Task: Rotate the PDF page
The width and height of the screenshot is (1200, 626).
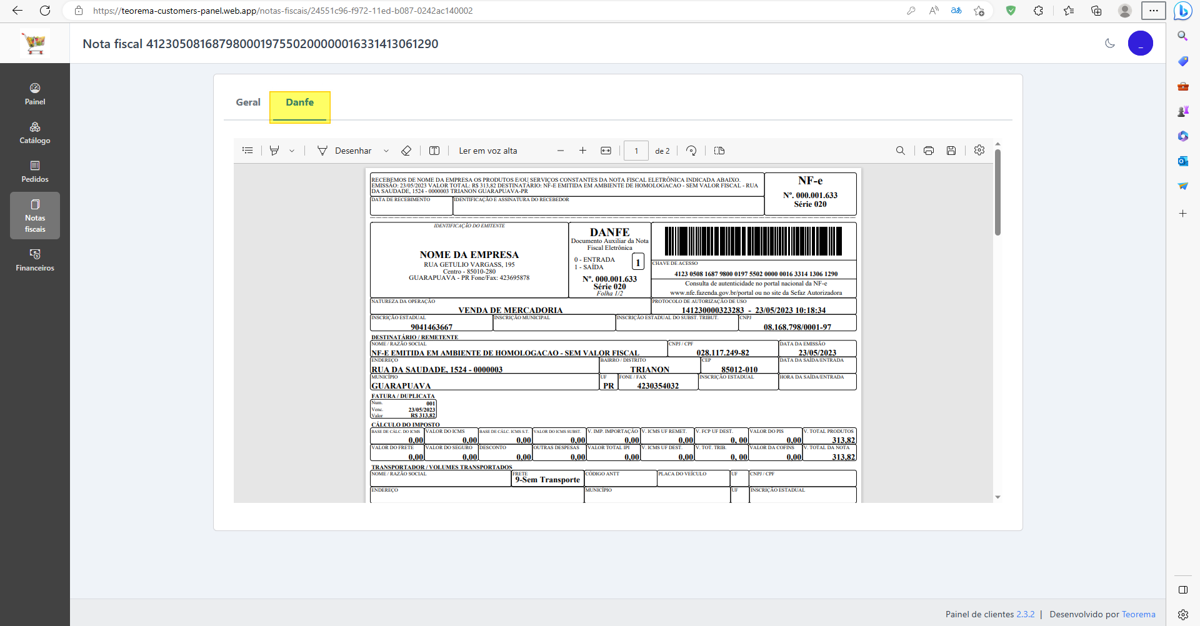Action: [x=691, y=151]
